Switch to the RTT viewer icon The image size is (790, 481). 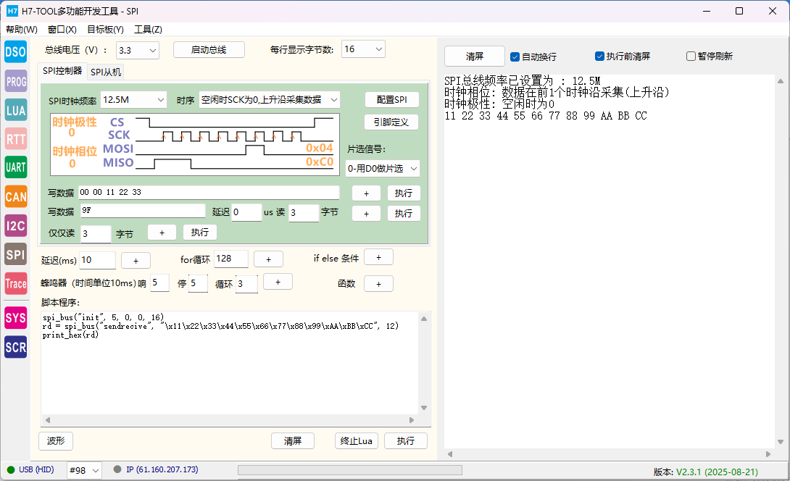15,139
